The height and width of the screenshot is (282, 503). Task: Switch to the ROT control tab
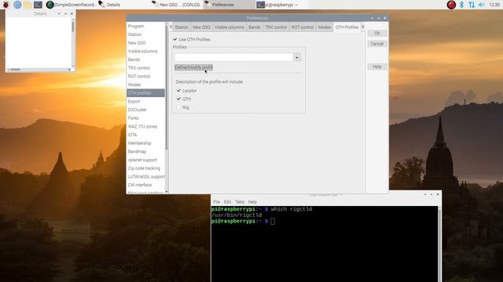click(302, 27)
